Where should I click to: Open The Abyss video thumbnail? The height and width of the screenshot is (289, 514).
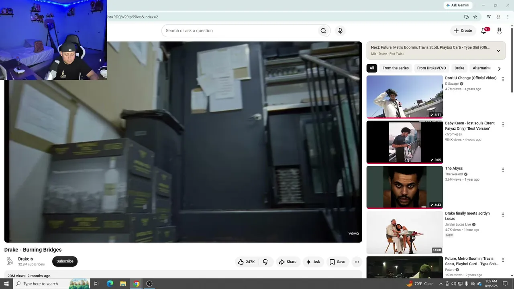(x=404, y=187)
